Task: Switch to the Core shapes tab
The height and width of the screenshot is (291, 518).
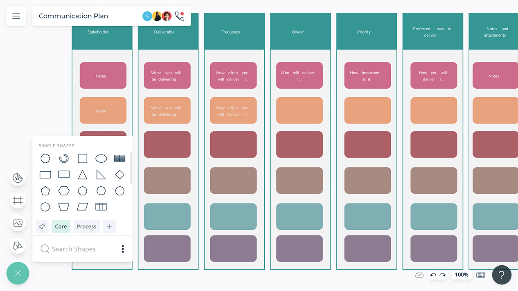Action: tap(61, 226)
